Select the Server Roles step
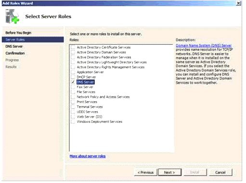Image resolution: width=246 pixels, height=183 pixels. pos(33,39)
